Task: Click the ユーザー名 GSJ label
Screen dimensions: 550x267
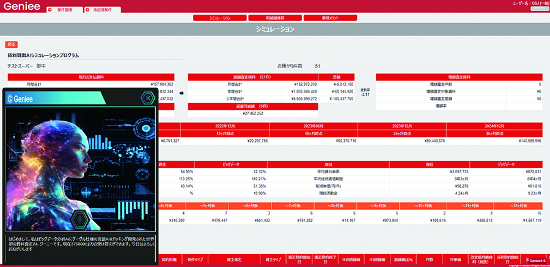Action: click(x=531, y=3)
